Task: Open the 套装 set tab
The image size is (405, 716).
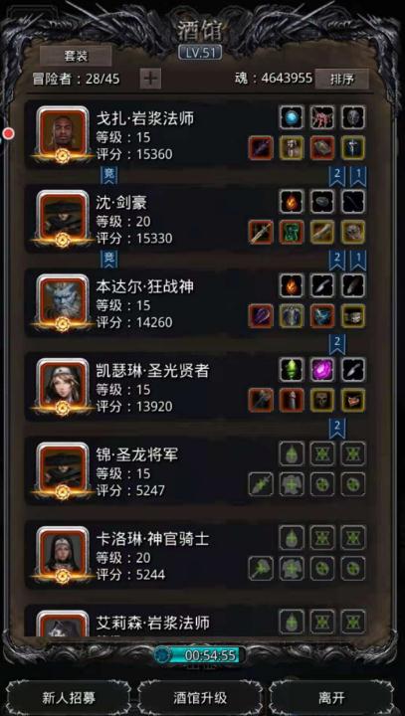Action: tap(76, 56)
